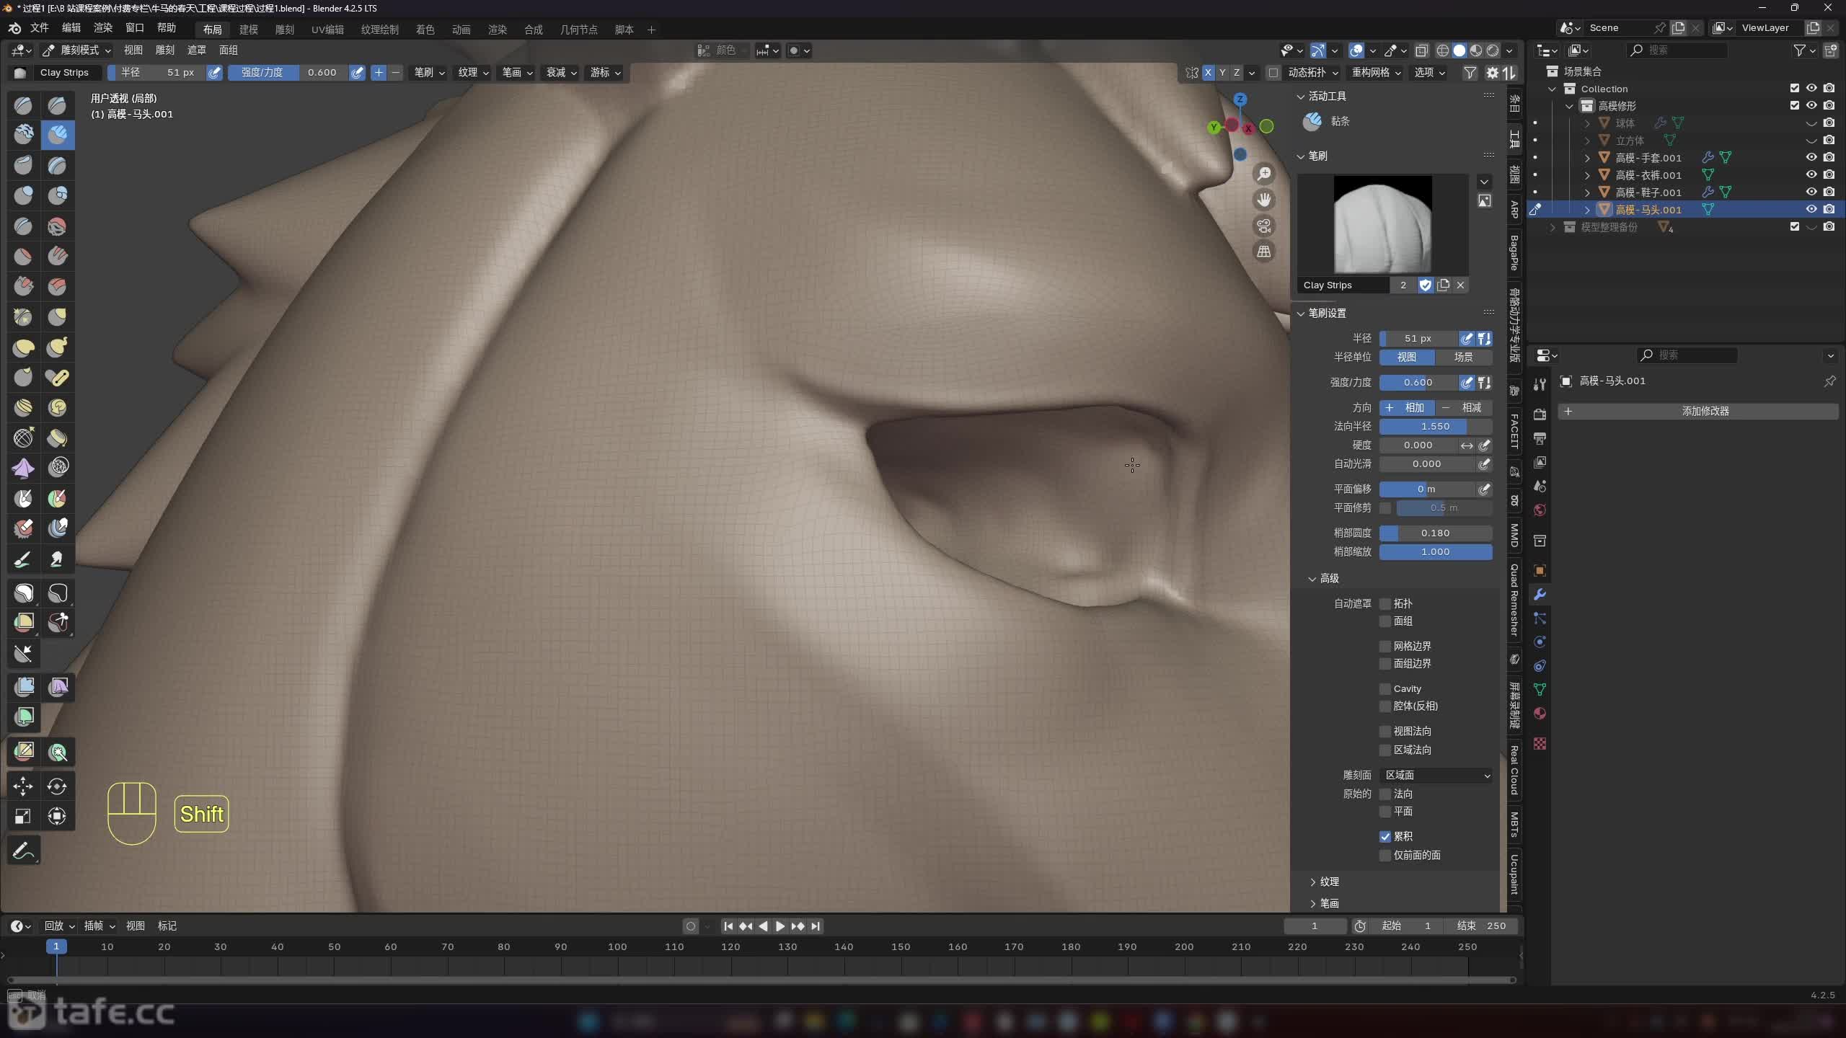
Task: Click the play animation button
Action: coord(780,926)
